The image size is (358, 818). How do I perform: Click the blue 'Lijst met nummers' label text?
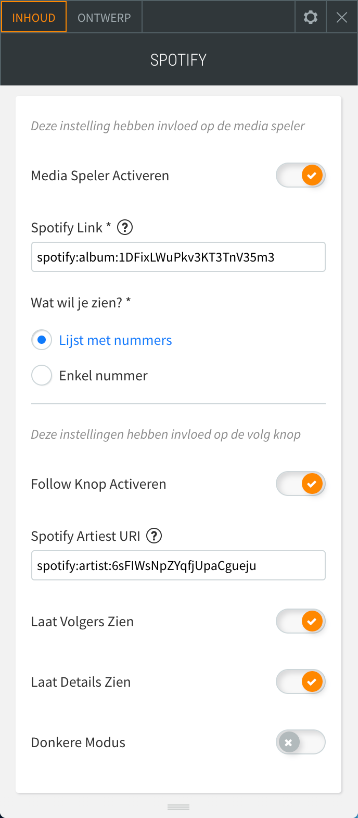point(116,340)
